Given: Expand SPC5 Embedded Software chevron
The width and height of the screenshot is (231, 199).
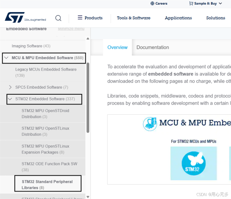Looking at the screenshot, I should click(10, 87).
